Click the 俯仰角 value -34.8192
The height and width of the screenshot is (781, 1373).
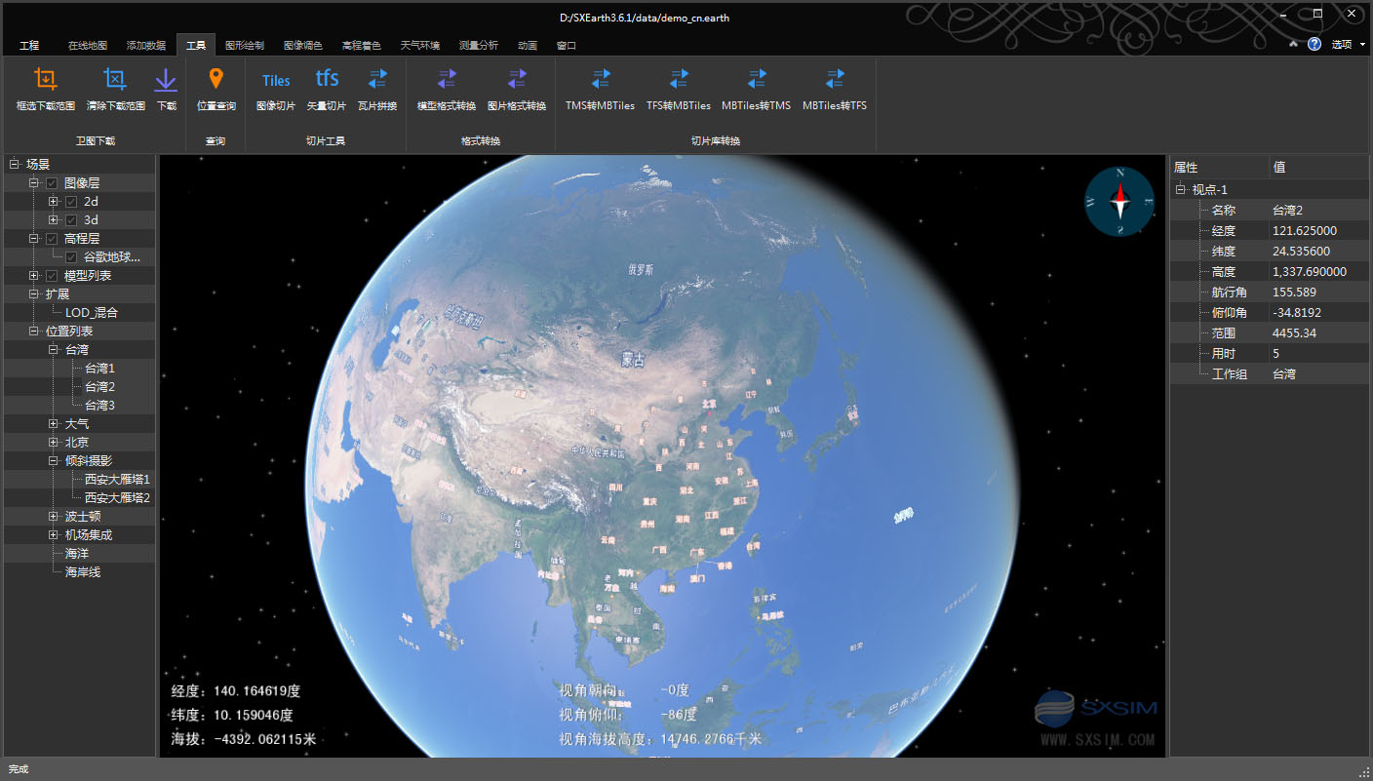click(x=1297, y=312)
